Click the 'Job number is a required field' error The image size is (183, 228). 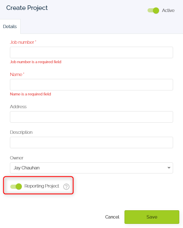point(35,62)
